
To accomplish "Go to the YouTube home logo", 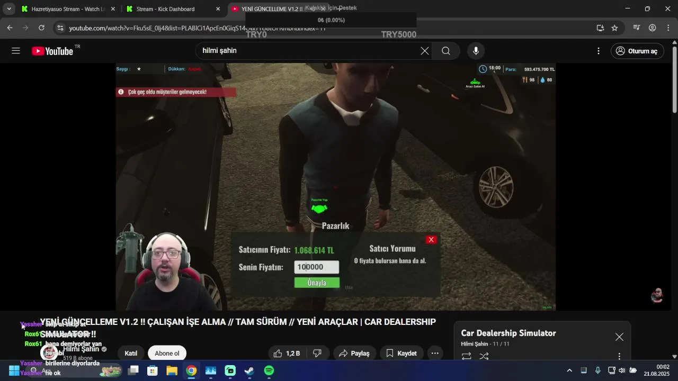I will (52, 51).
